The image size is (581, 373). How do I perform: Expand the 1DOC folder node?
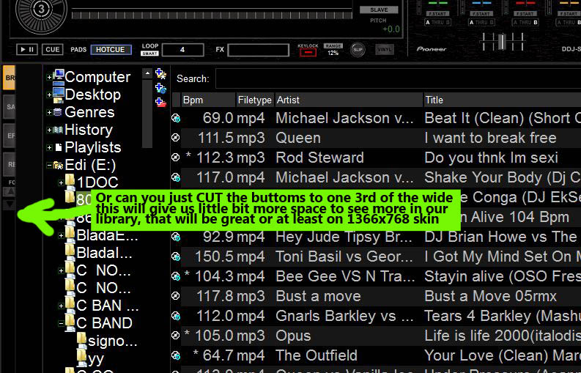pyautogui.click(x=61, y=182)
